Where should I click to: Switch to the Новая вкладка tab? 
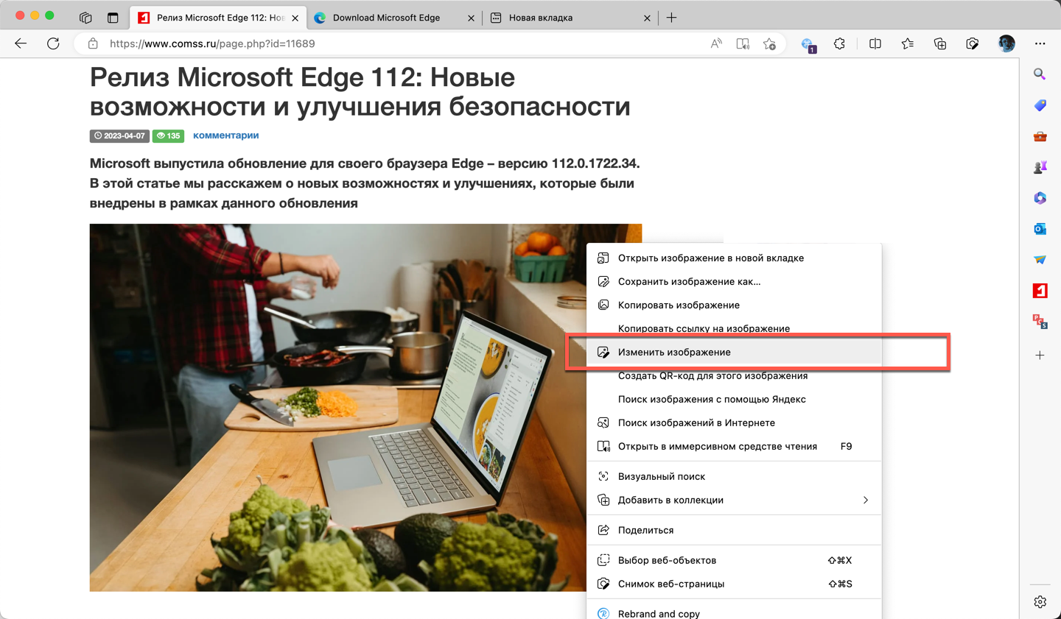point(570,18)
